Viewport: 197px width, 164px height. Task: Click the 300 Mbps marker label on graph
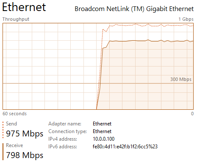[x=181, y=79]
